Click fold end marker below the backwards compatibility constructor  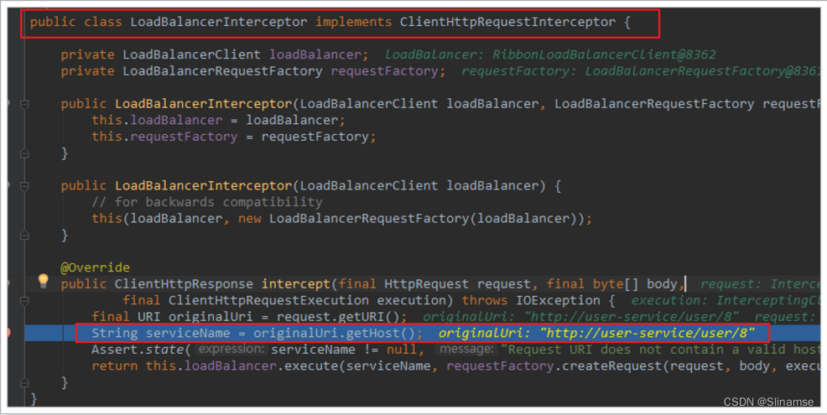click(x=24, y=236)
